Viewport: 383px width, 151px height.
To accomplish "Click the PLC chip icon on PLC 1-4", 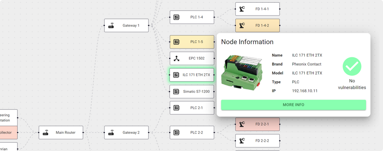I will [x=177, y=17].
